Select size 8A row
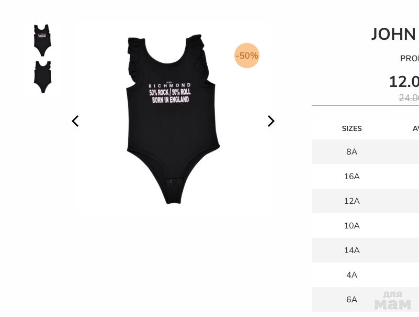This screenshot has width=419, height=317. [365, 151]
